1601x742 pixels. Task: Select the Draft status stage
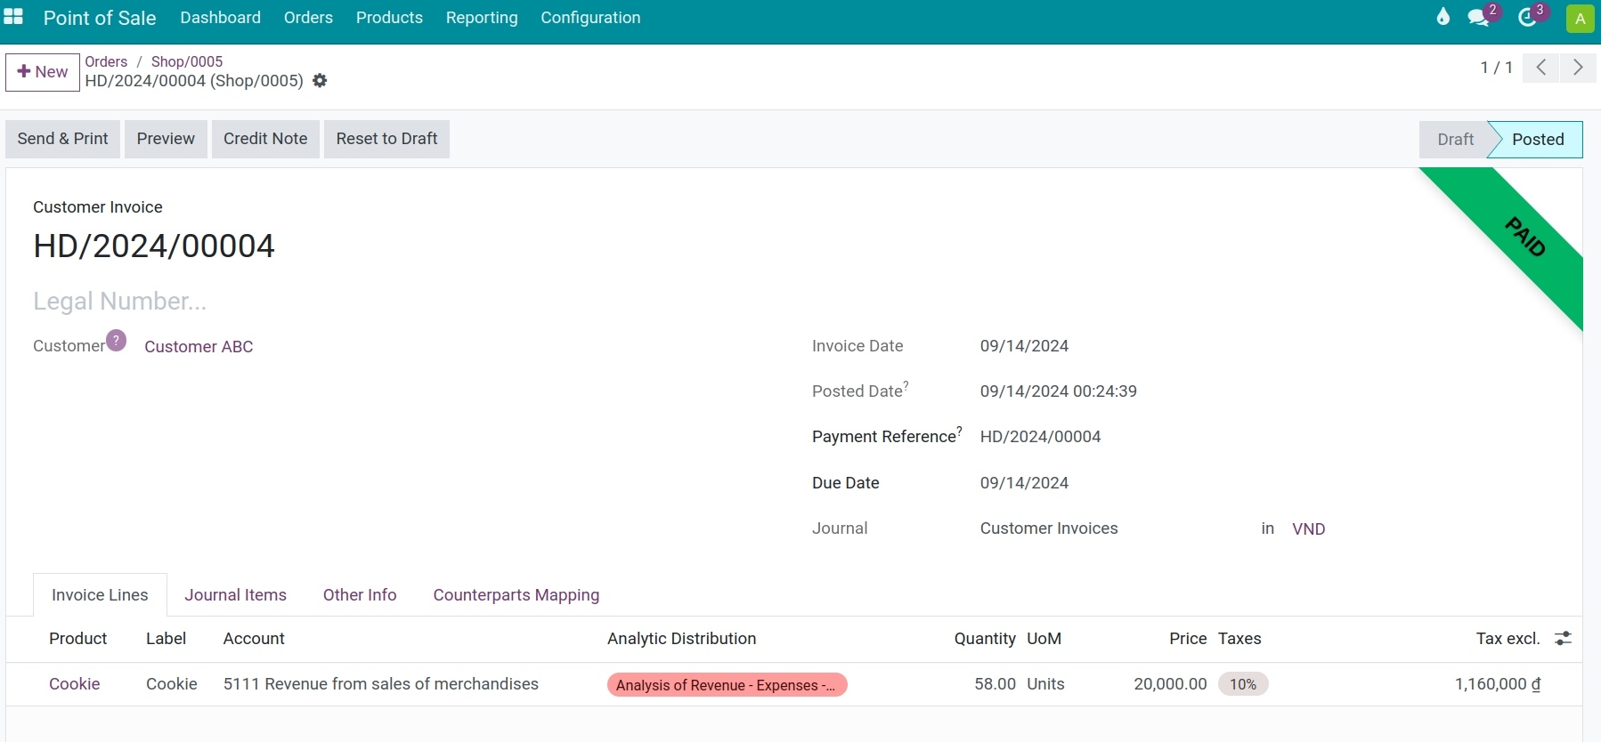coord(1455,140)
